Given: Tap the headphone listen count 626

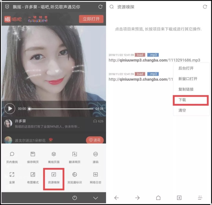Looking at the screenshot, I should [98, 121].
